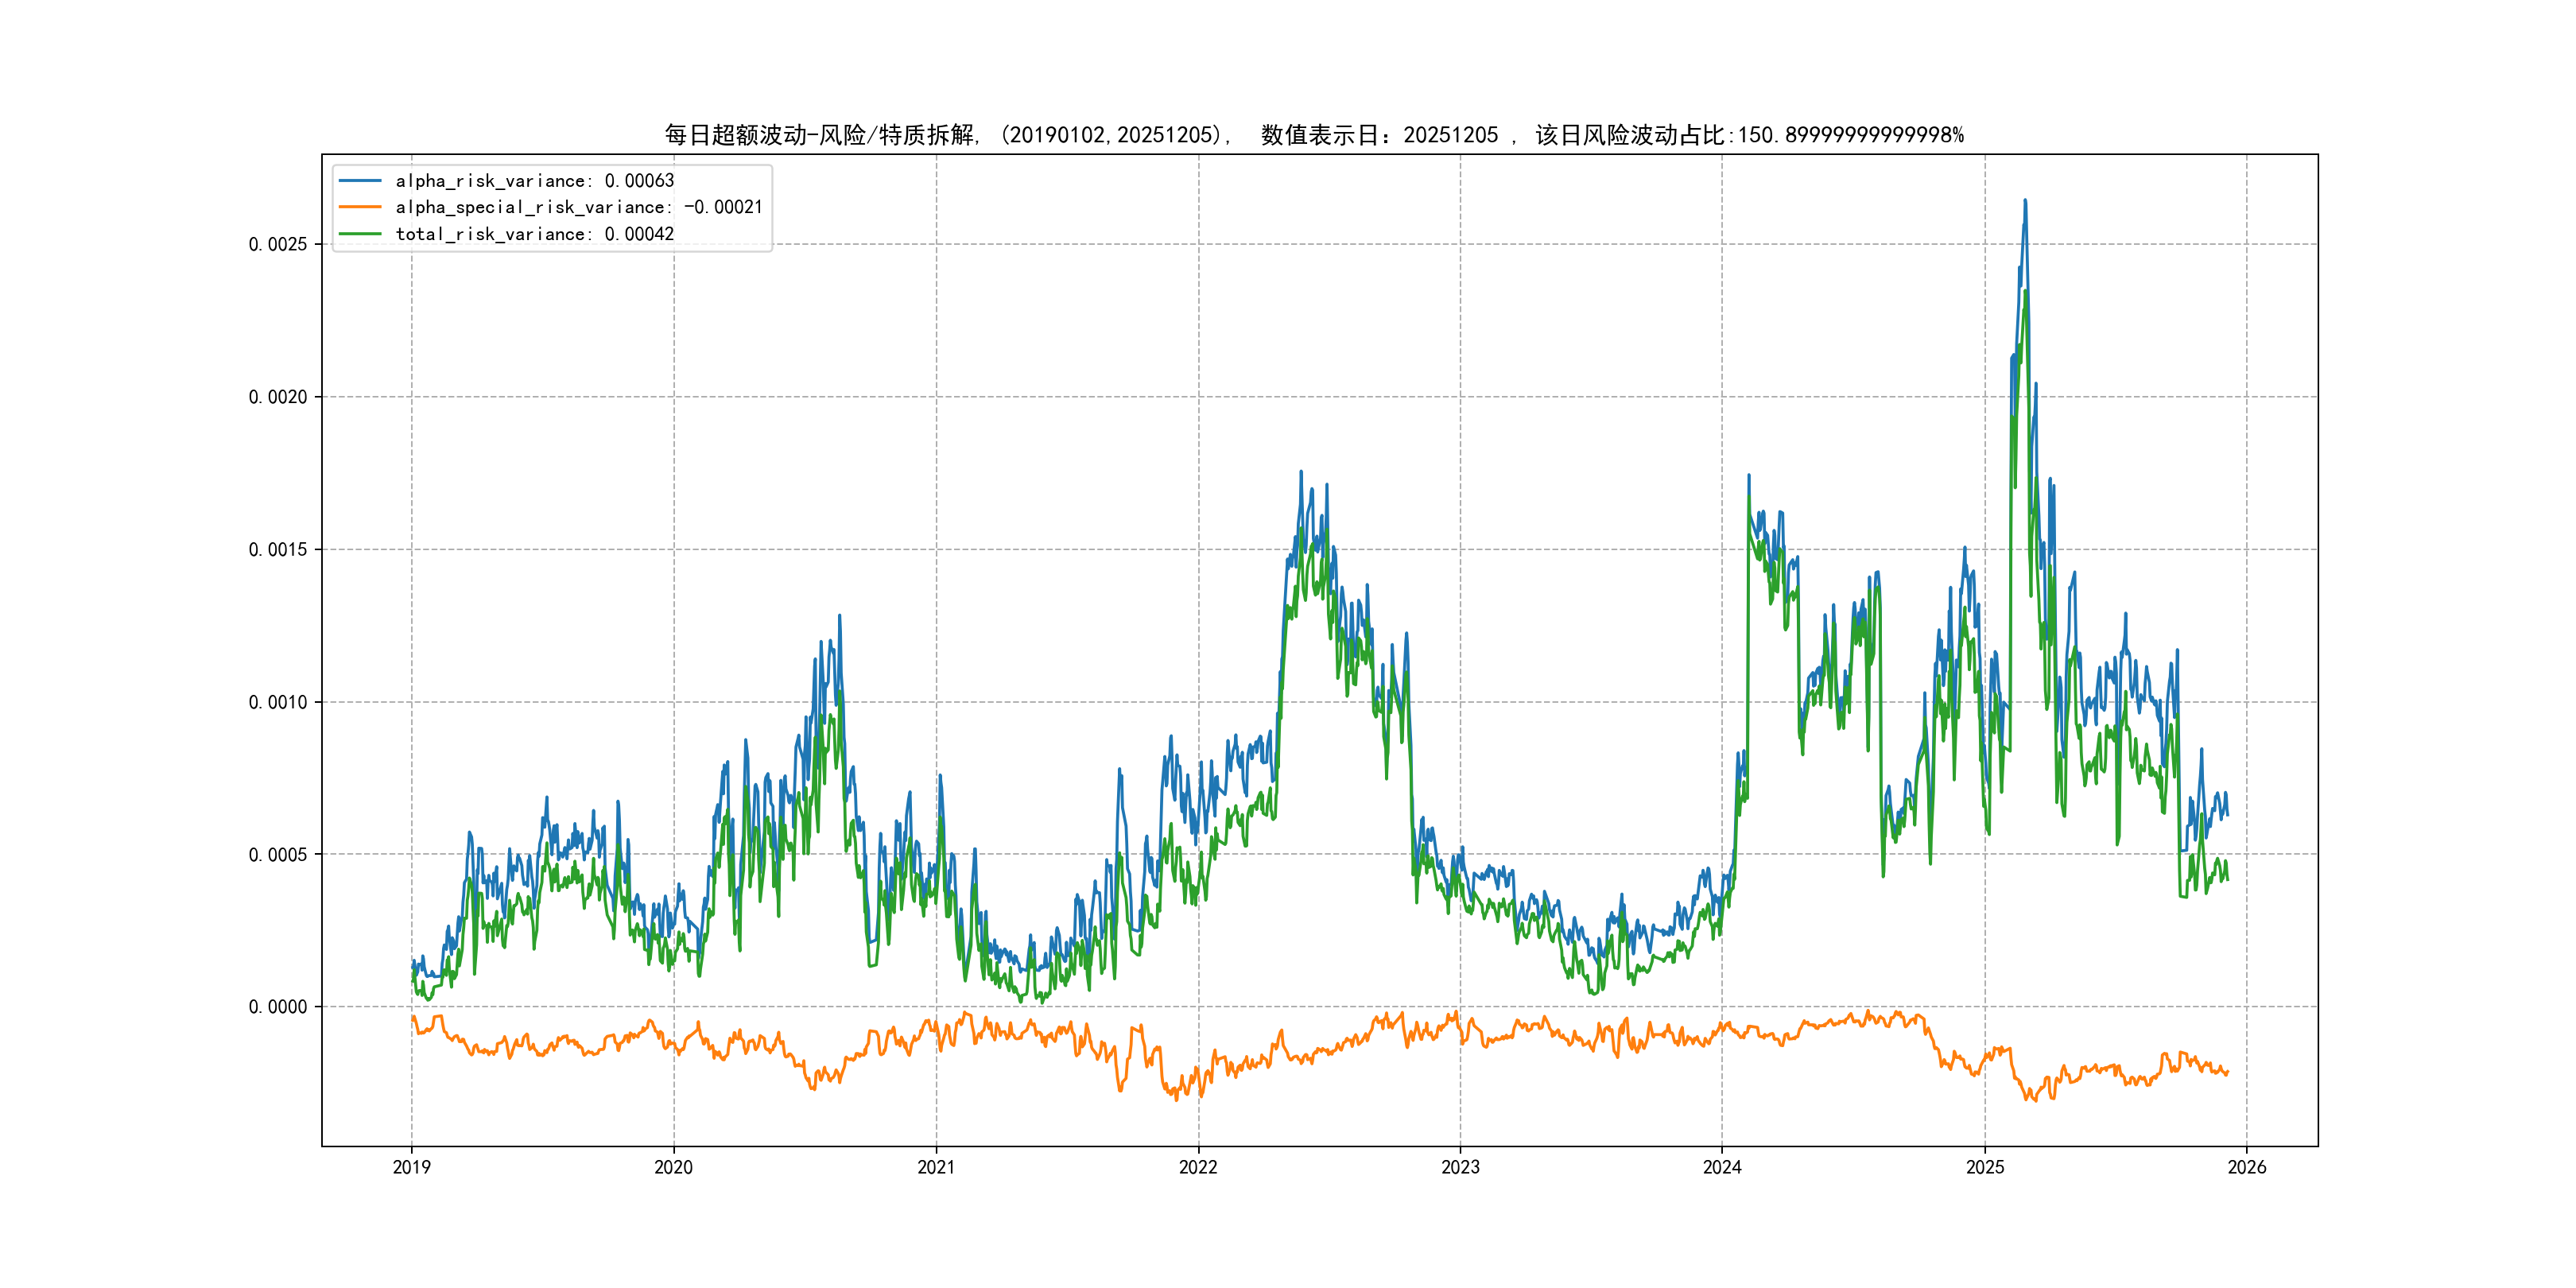Click the highest blue peak in early 2025
This screenshot has height=1288, width=2576.
point(2025,202)
